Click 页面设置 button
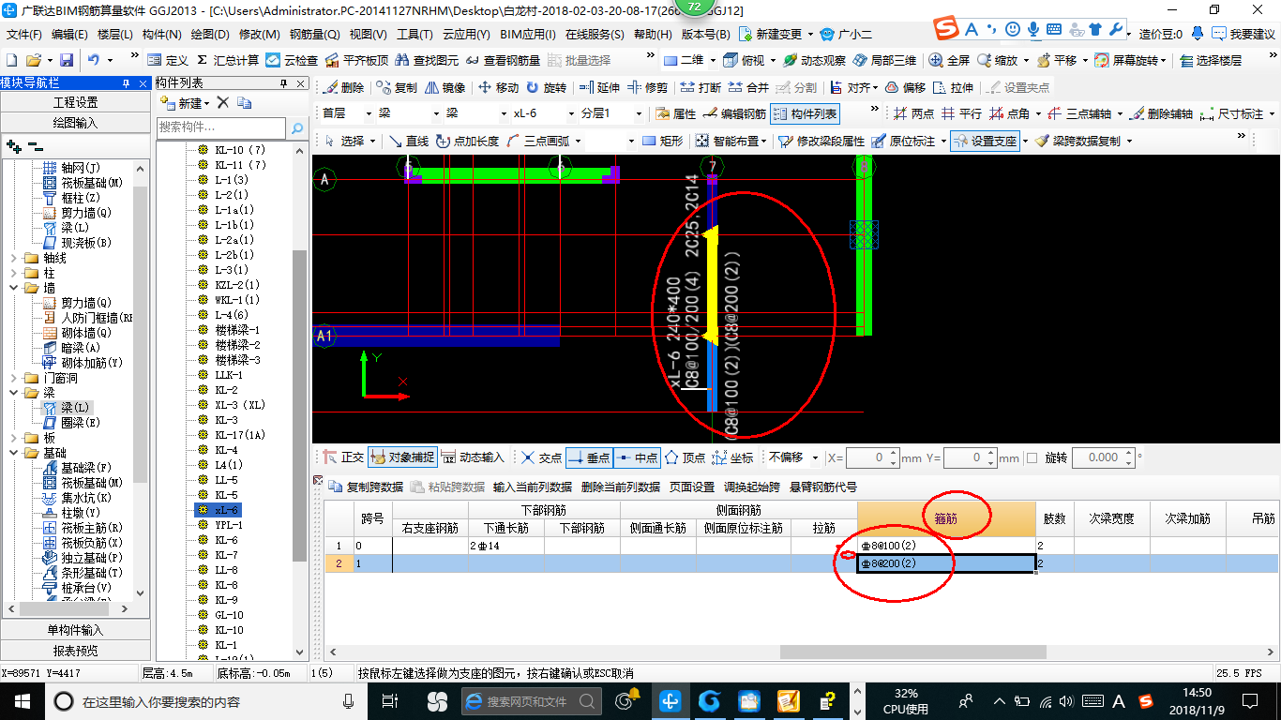Image resolution: width=1281 pixels, height=720 pixels. pyautogui.click(x=692, y=487)
